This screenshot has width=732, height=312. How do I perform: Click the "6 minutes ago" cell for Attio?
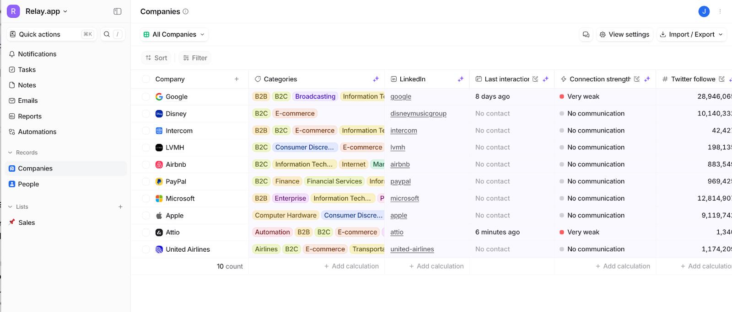(x=497, y=233)
